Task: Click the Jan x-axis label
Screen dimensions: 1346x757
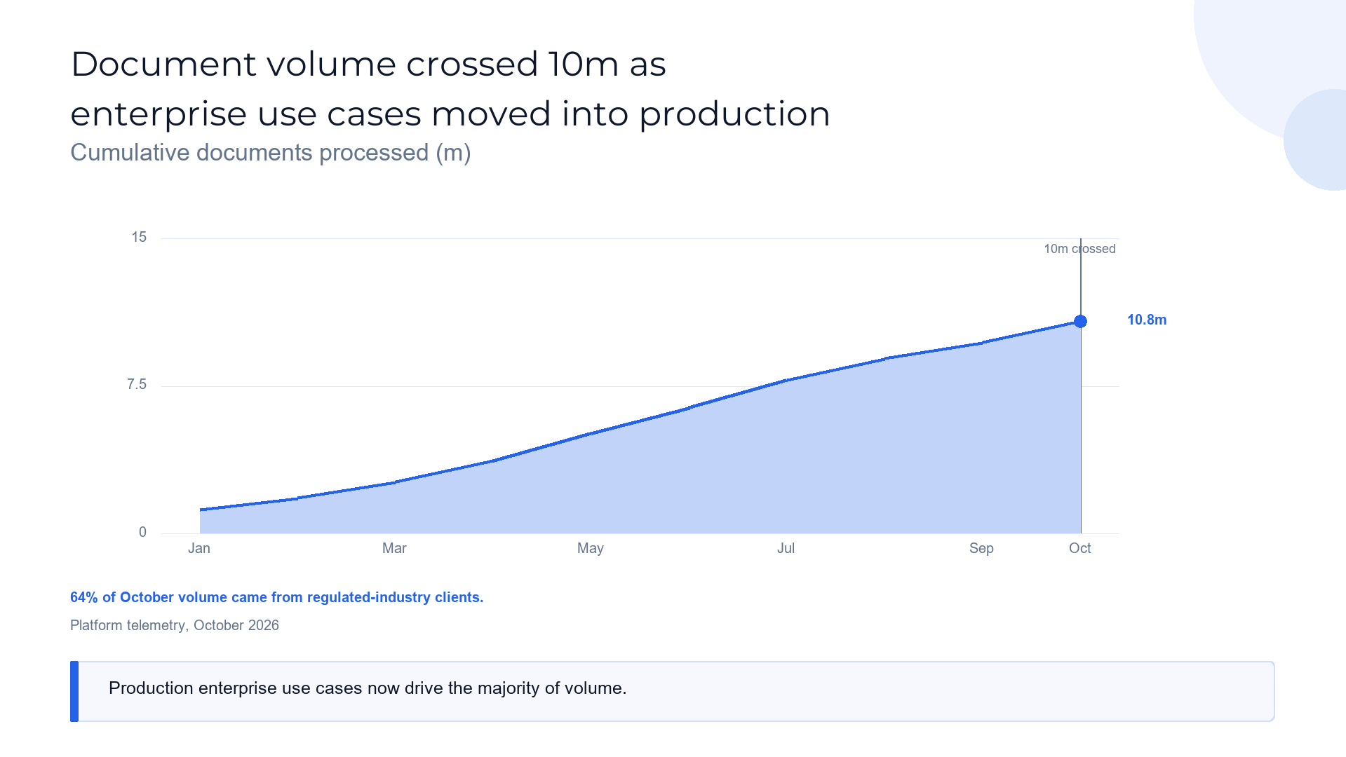Action: [199, 549]
